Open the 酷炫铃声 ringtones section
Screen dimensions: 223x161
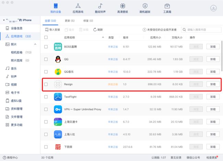(100, 8)
